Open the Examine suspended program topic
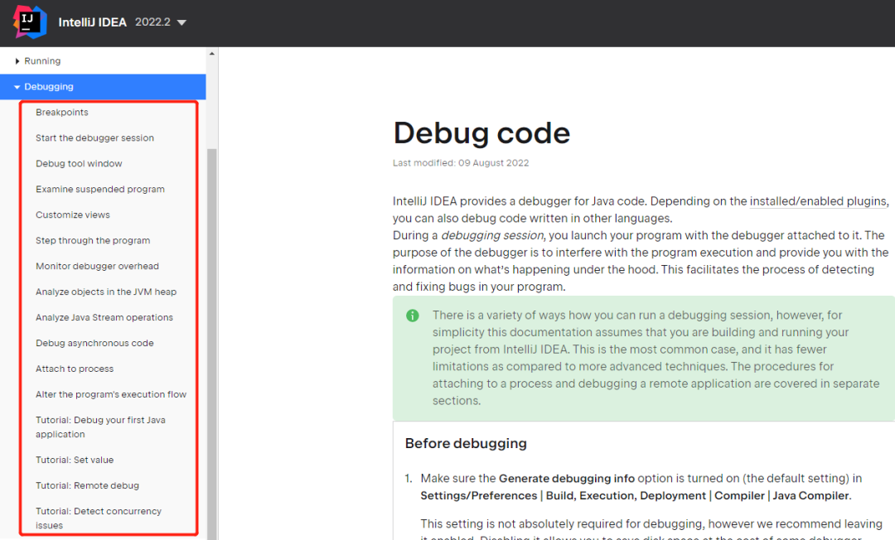Image resolution: width=895 pixels, height=540 pixels. pos(99,189)
